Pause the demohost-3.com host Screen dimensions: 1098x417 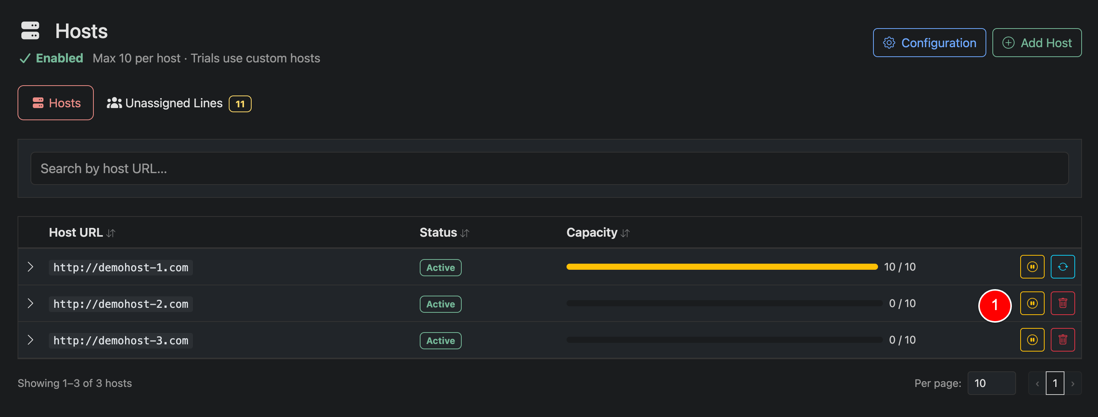tap(1032, 340)
